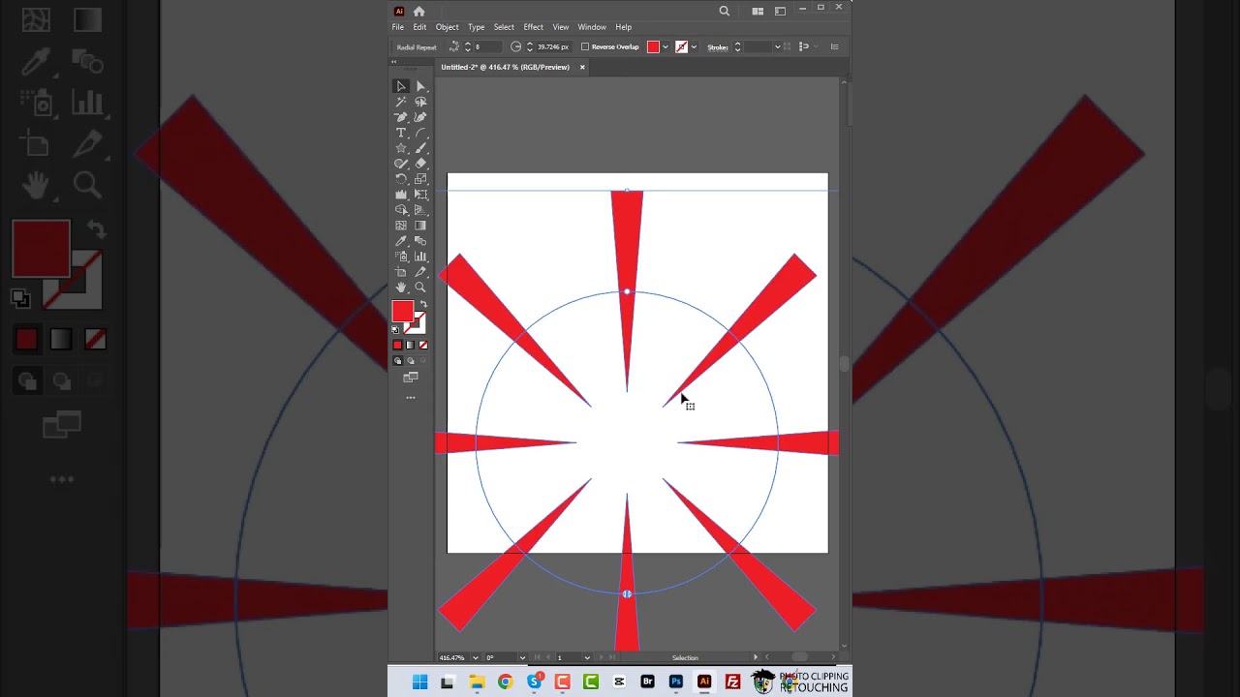Image resolution: width=1240 pixels, height=697 pixels.
Task: Choose the Slice tool
Action: (x=420, y=272)
